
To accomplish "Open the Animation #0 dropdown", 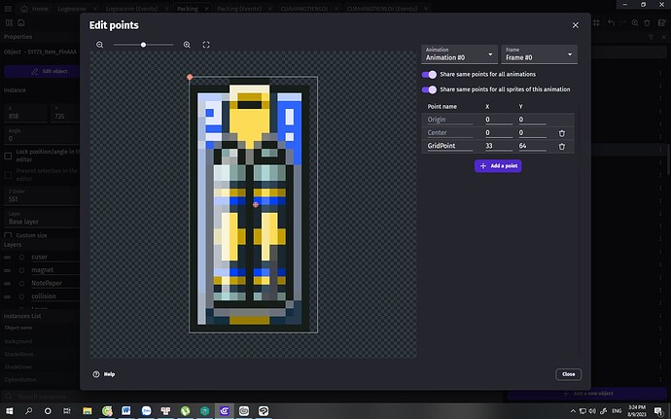I will (459, 54).
